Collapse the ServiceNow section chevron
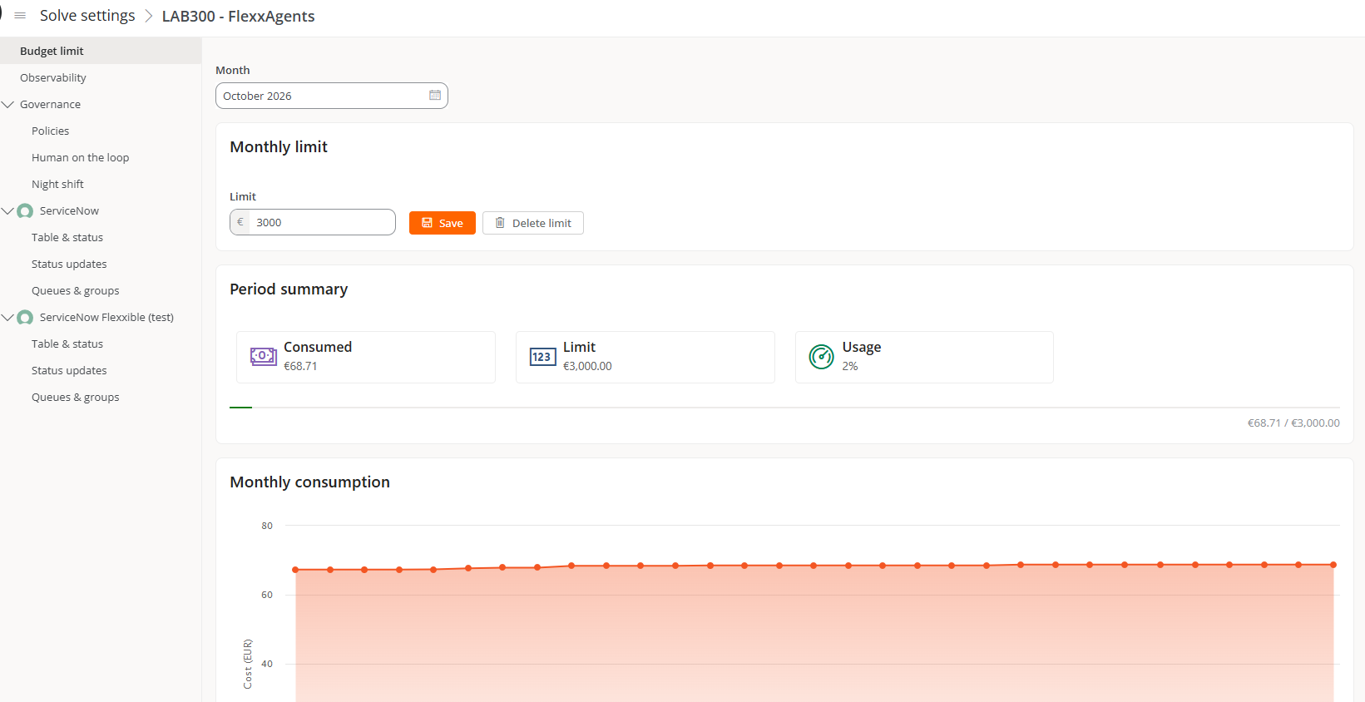 tap(8, 211)
